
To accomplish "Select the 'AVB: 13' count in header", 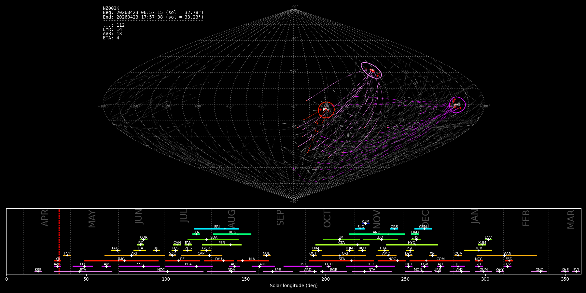I will [x=112, y=34].
